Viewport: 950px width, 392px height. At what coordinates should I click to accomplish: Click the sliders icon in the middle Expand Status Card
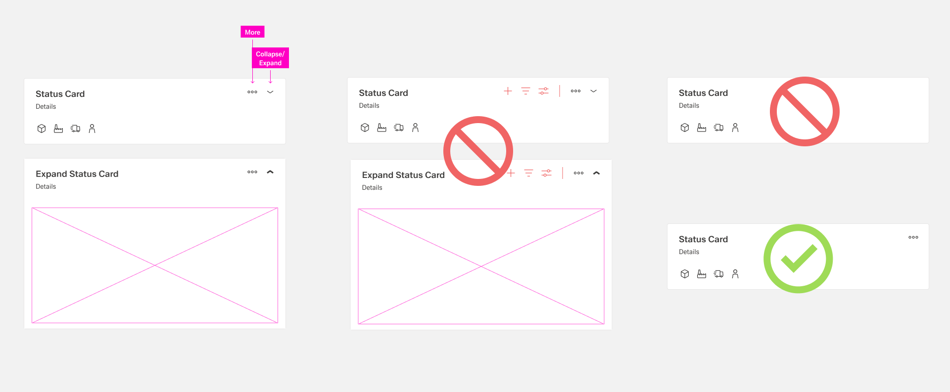point(546,173)
